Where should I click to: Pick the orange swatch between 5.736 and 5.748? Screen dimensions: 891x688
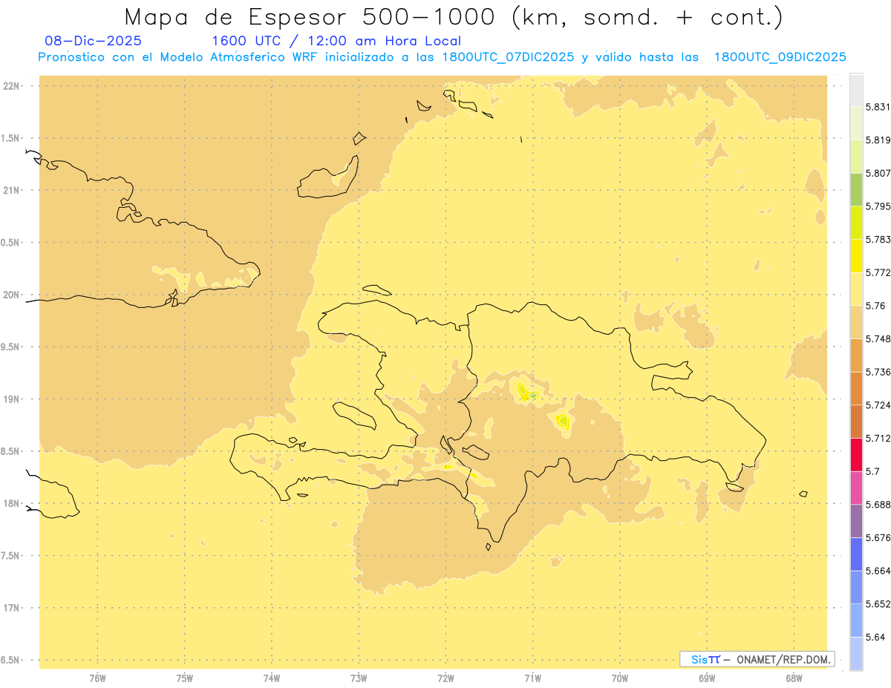856,356
